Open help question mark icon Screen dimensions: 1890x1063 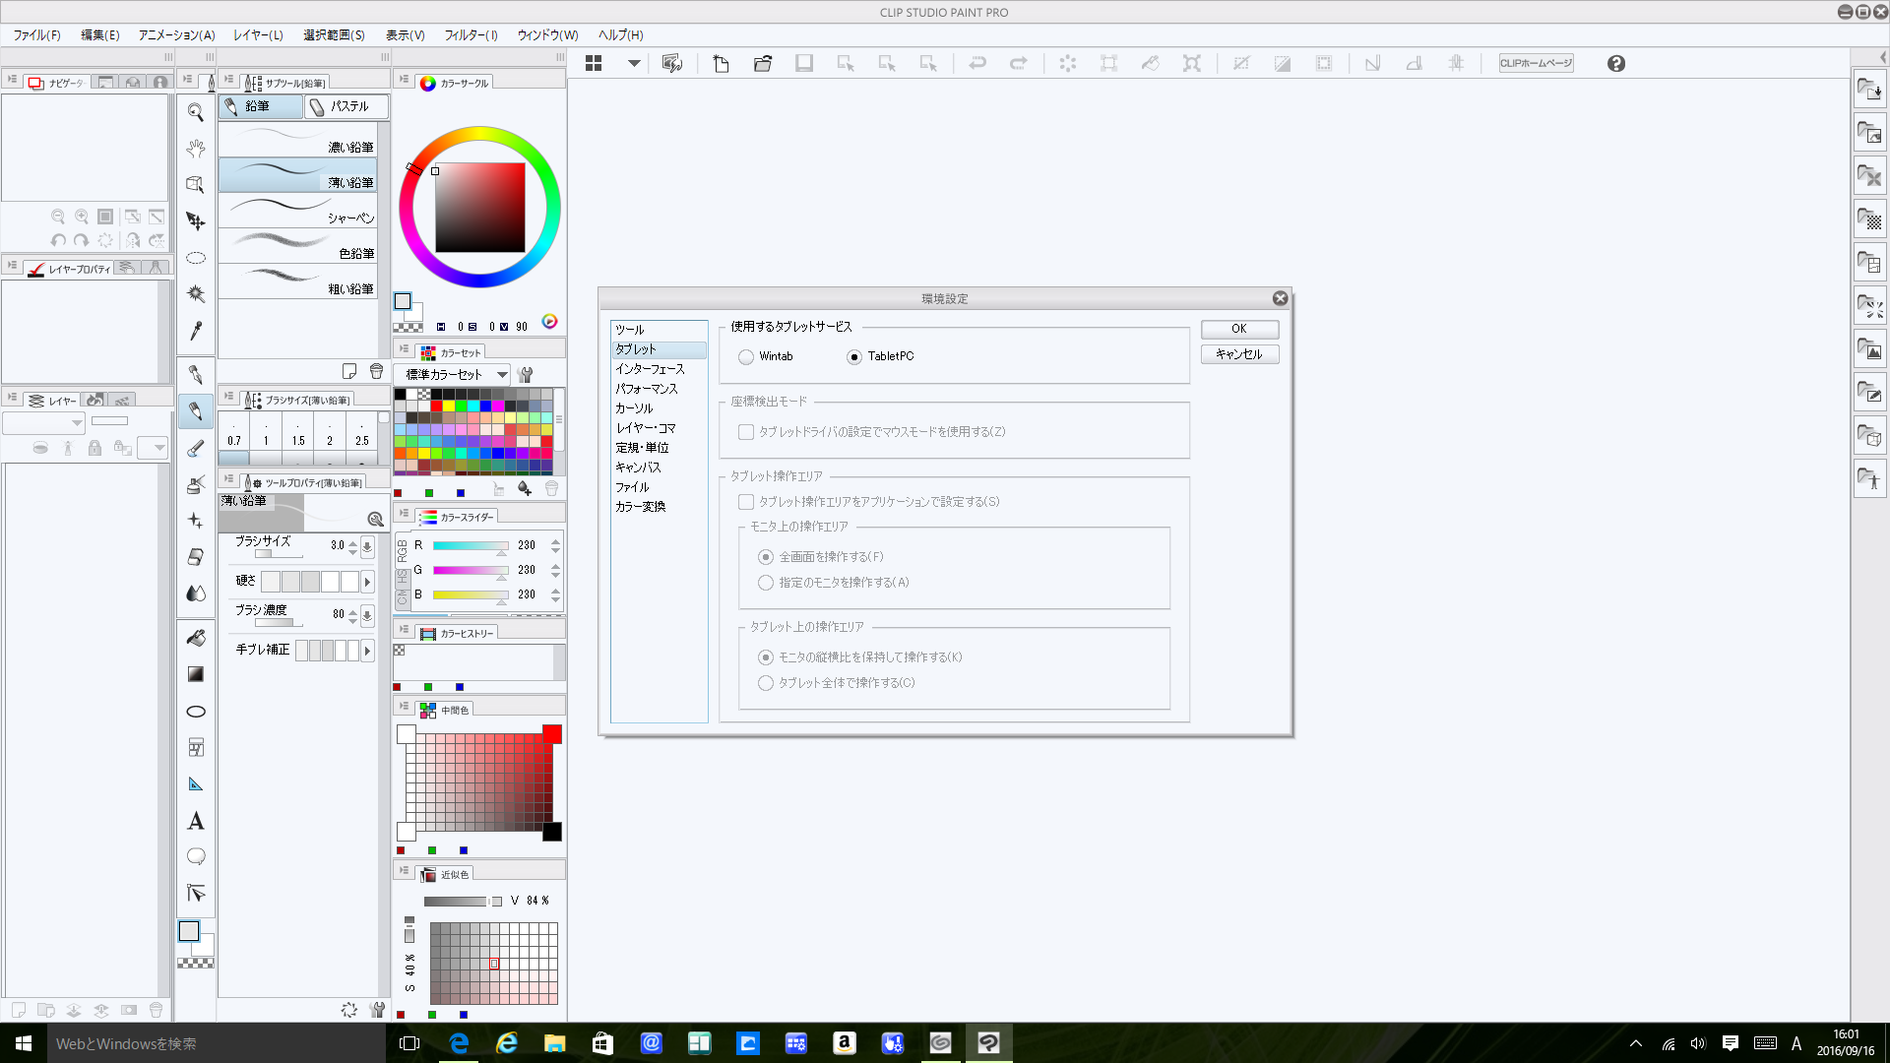[1615, 63]
